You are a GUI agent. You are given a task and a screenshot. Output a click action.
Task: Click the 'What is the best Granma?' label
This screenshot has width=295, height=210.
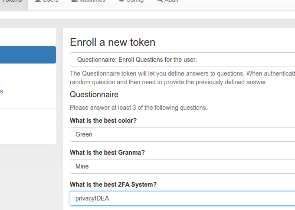[x=107, y=153]
